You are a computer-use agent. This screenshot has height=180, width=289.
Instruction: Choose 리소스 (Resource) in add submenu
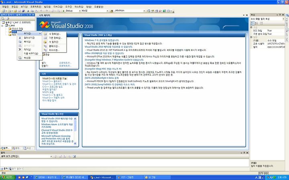click(55, 50)
